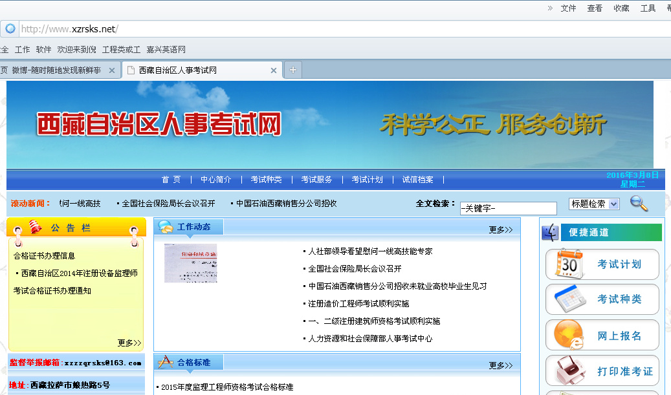Click the browser address bar URL

tap(70, 29)
